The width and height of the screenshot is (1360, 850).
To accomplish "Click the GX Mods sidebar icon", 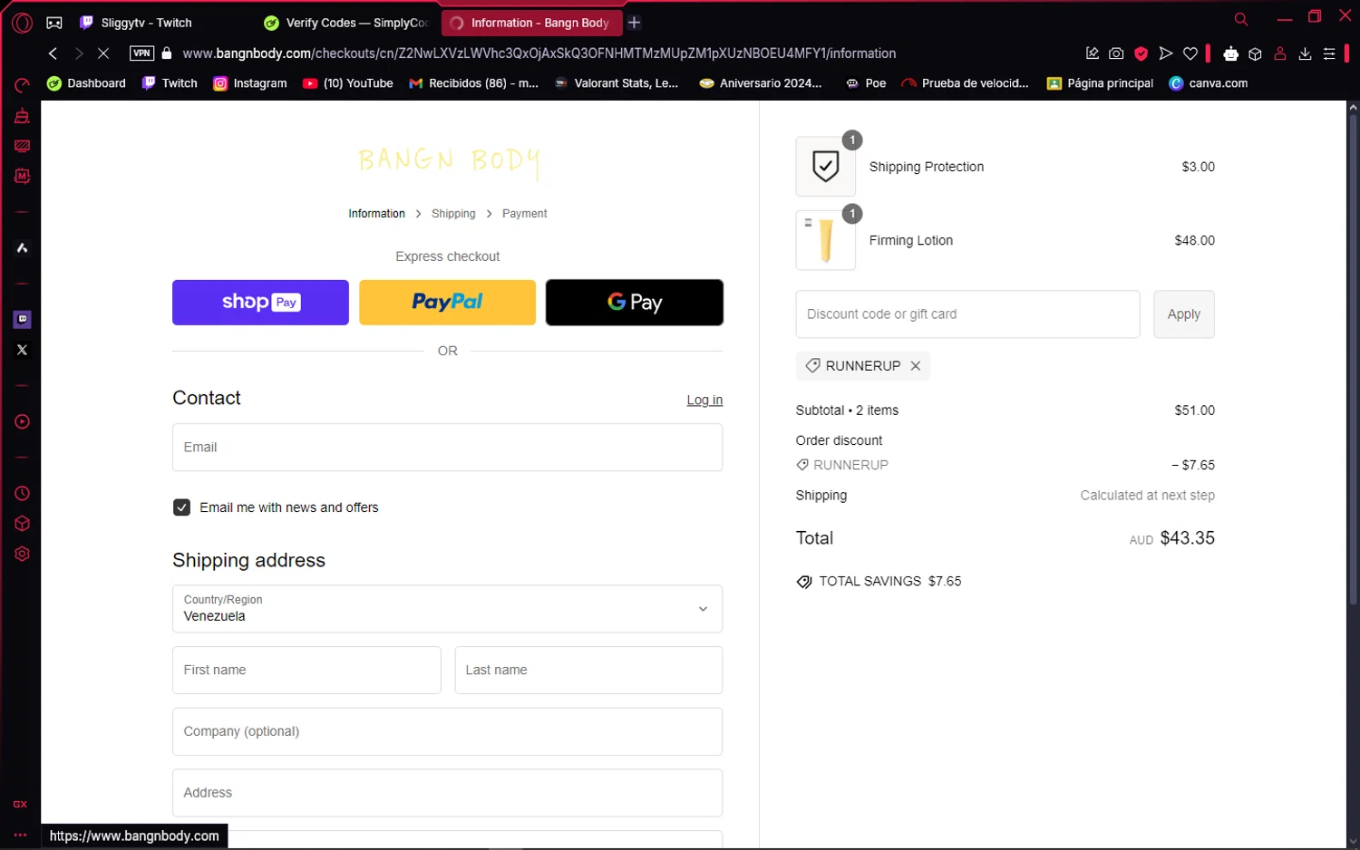I will [22, 176].
